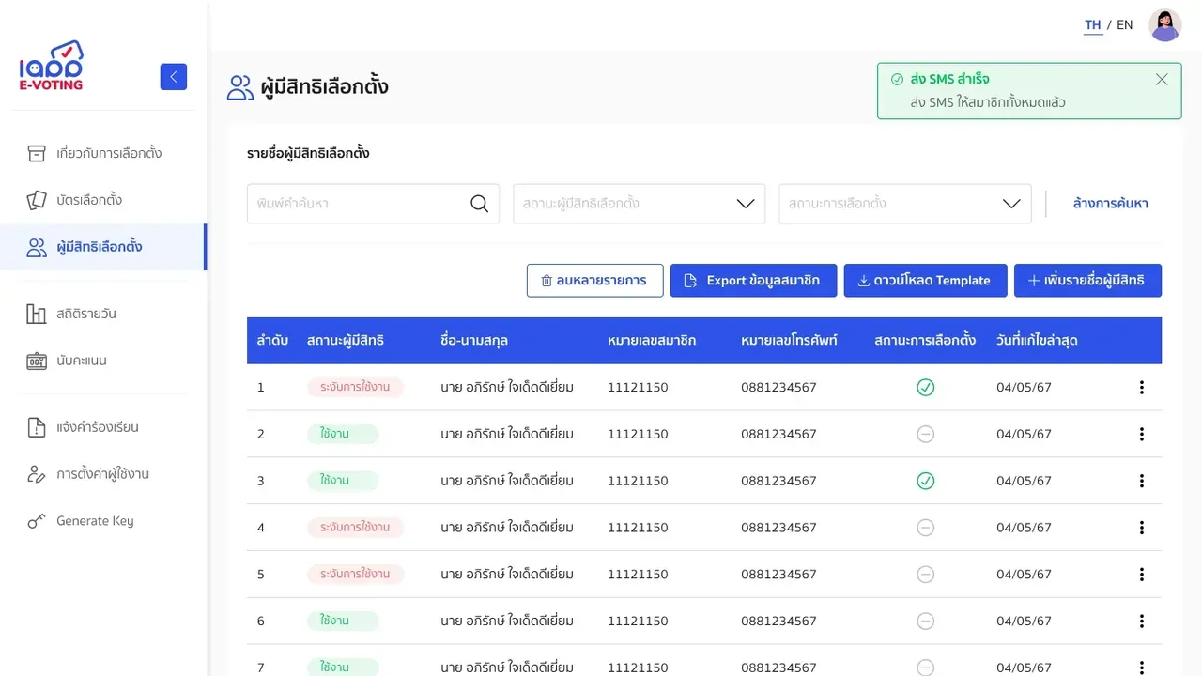Click the ลบหลายรายการ button
This screenshot has height=676, width=1202.
point(594,281)
